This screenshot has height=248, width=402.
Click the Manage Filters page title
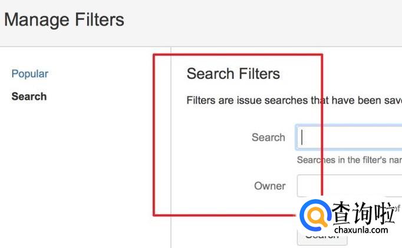[x=64, y=19]
